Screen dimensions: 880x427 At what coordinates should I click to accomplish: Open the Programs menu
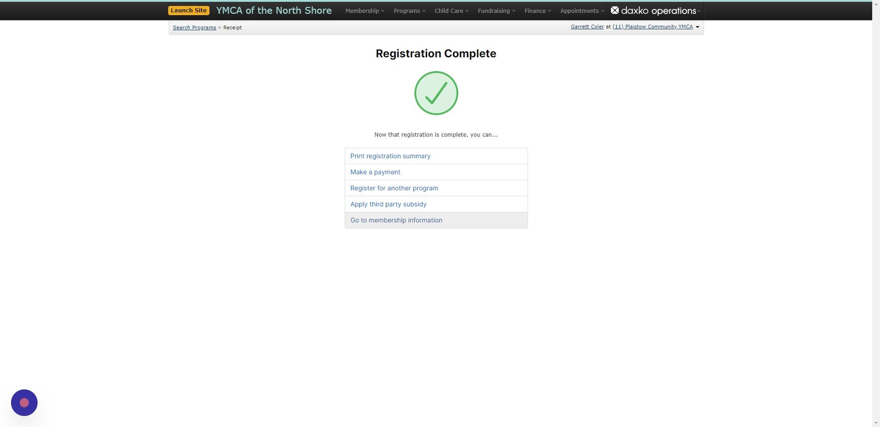pos(409,11)
